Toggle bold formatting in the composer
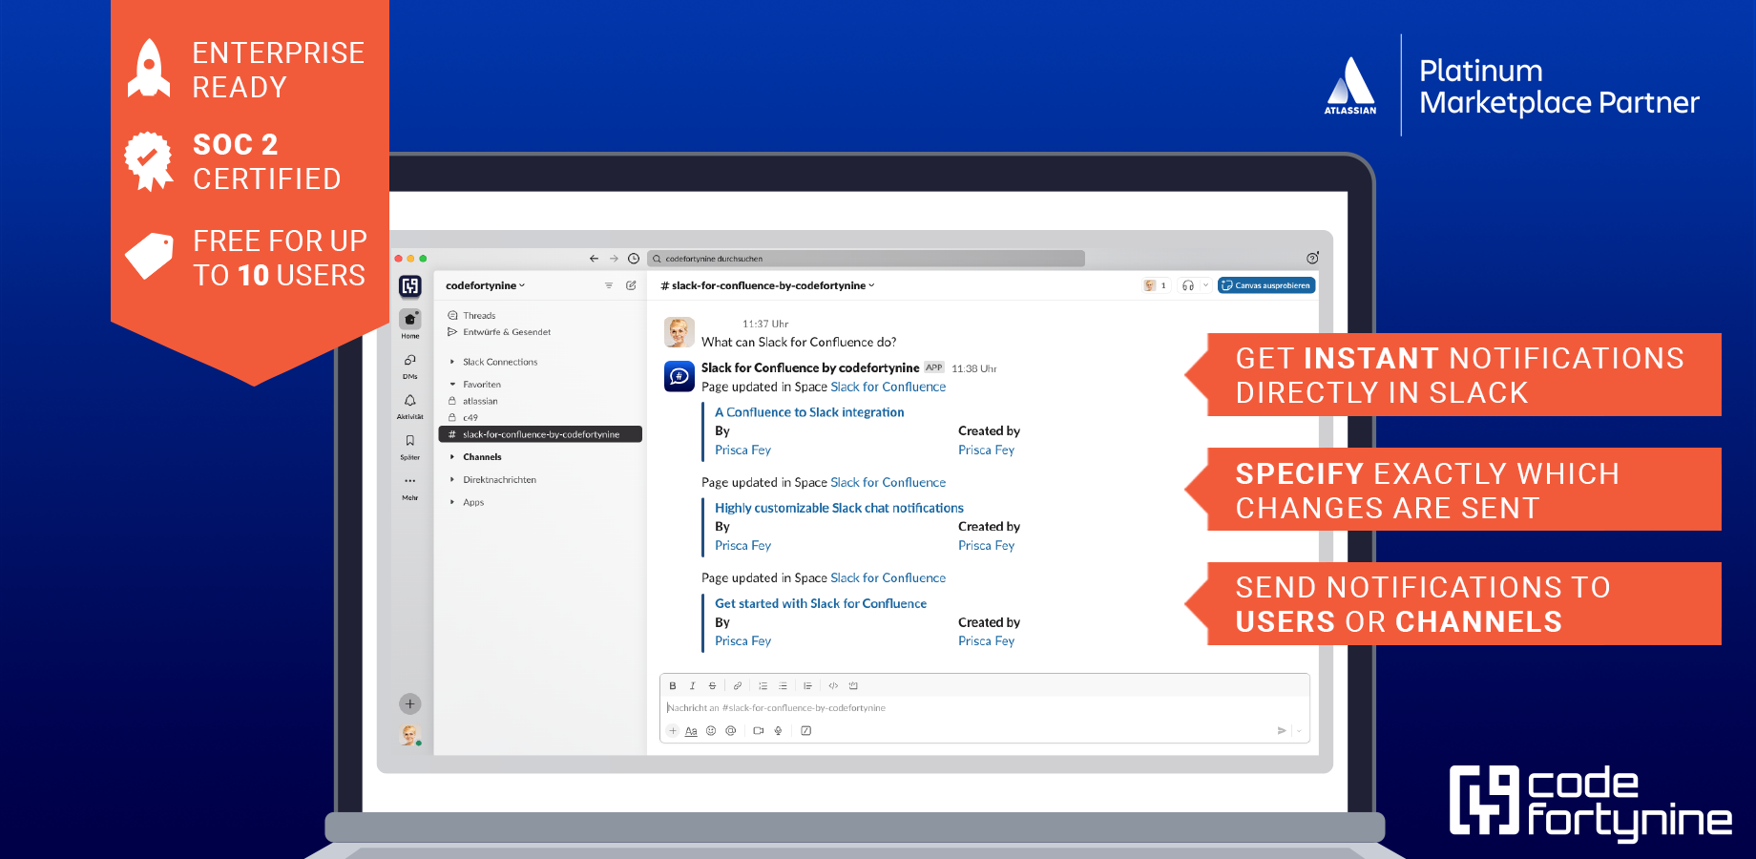The height and width of the screenshot is (859, 1756). point(673,684)
